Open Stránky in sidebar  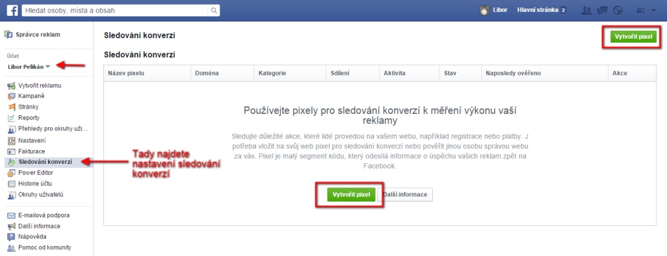pyautogui.click(x=29, y=107)
